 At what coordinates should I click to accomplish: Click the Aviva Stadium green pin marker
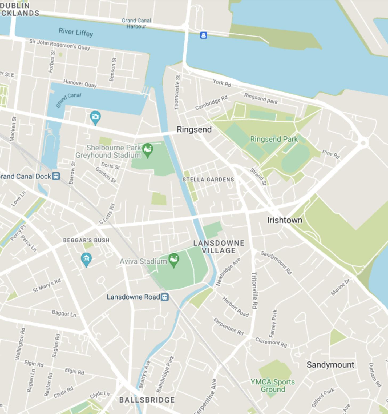pyautogui.click(x=174, y=260)
